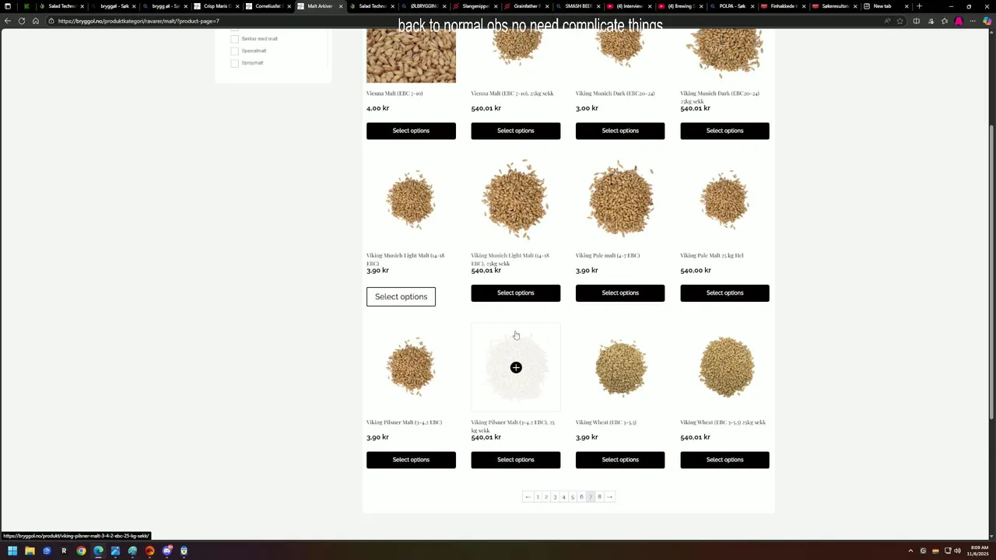This screenshot has height=560, width=996.
Task: Select options for Viking Wheat (EBC 3-5.5)
Action: pyautogui.click(x=620, y=460)
